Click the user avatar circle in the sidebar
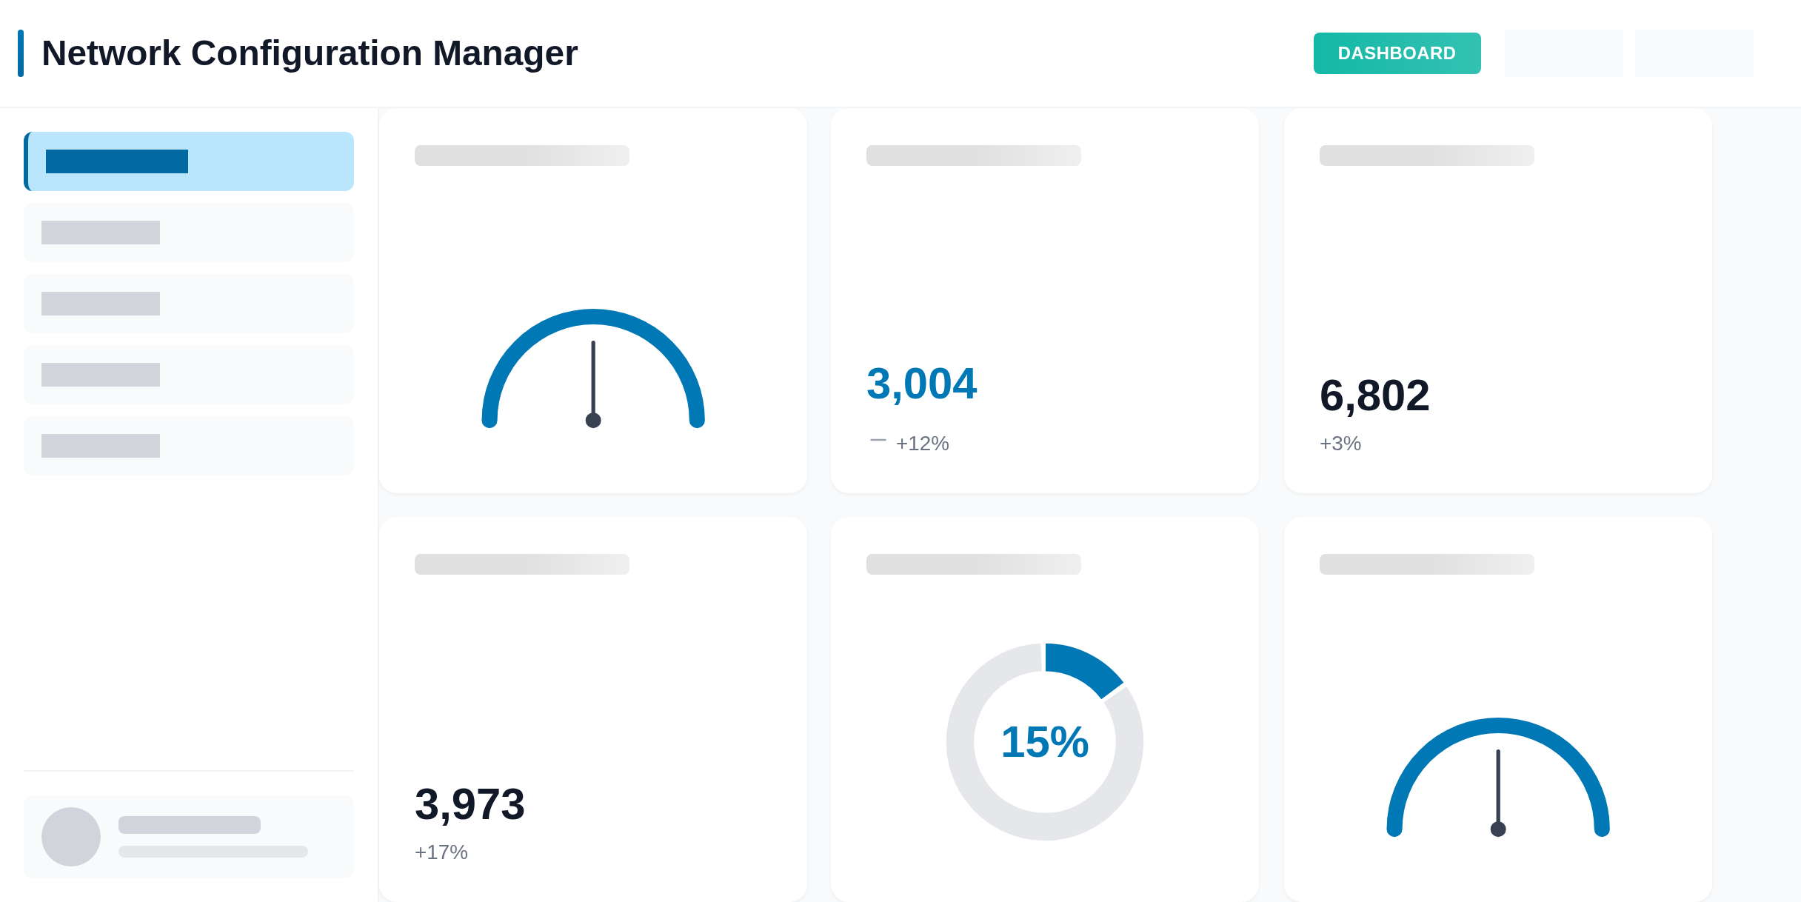 (71, 837)
